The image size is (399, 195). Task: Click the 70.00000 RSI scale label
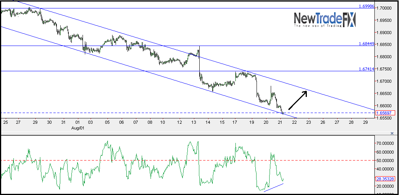[385, 143]
